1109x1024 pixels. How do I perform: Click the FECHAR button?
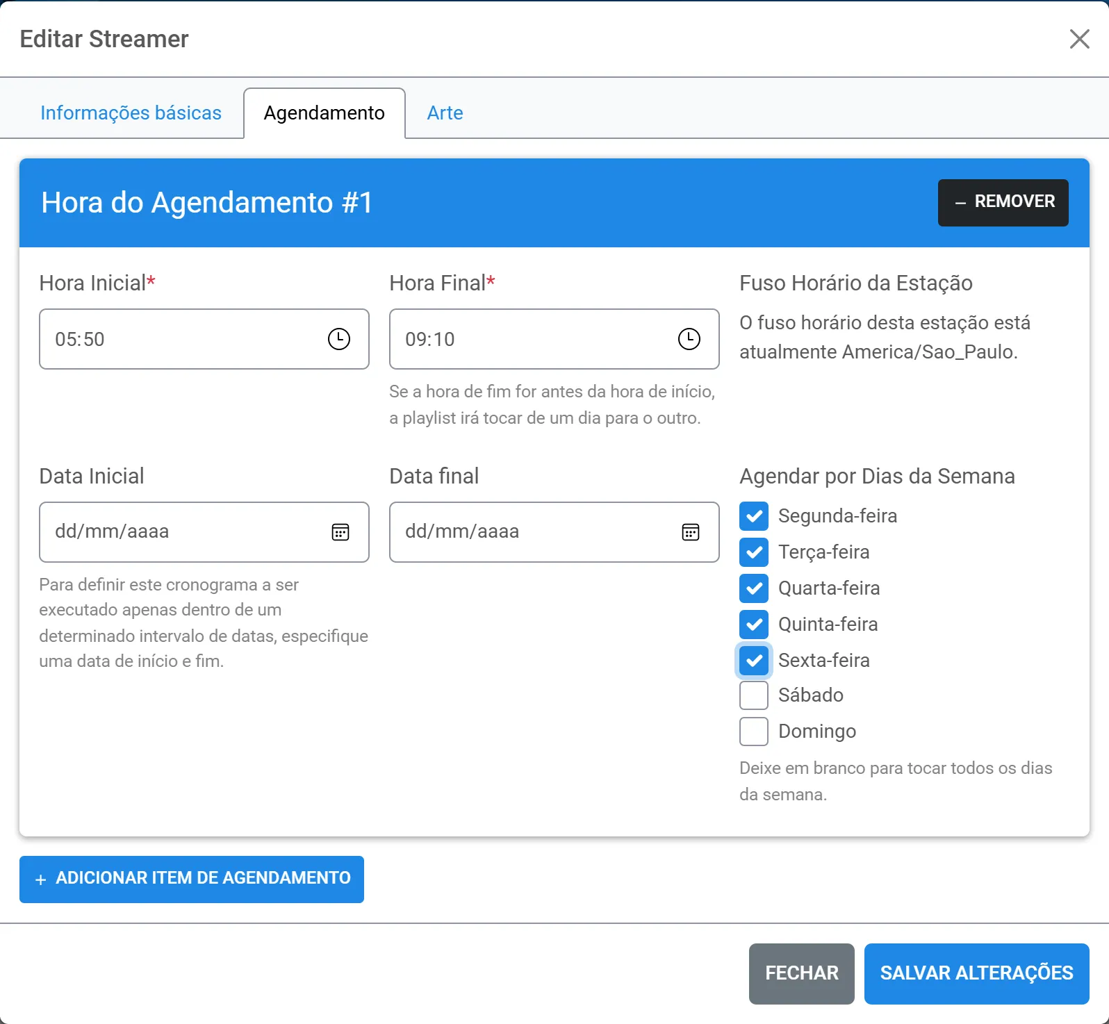coord(802,974)
